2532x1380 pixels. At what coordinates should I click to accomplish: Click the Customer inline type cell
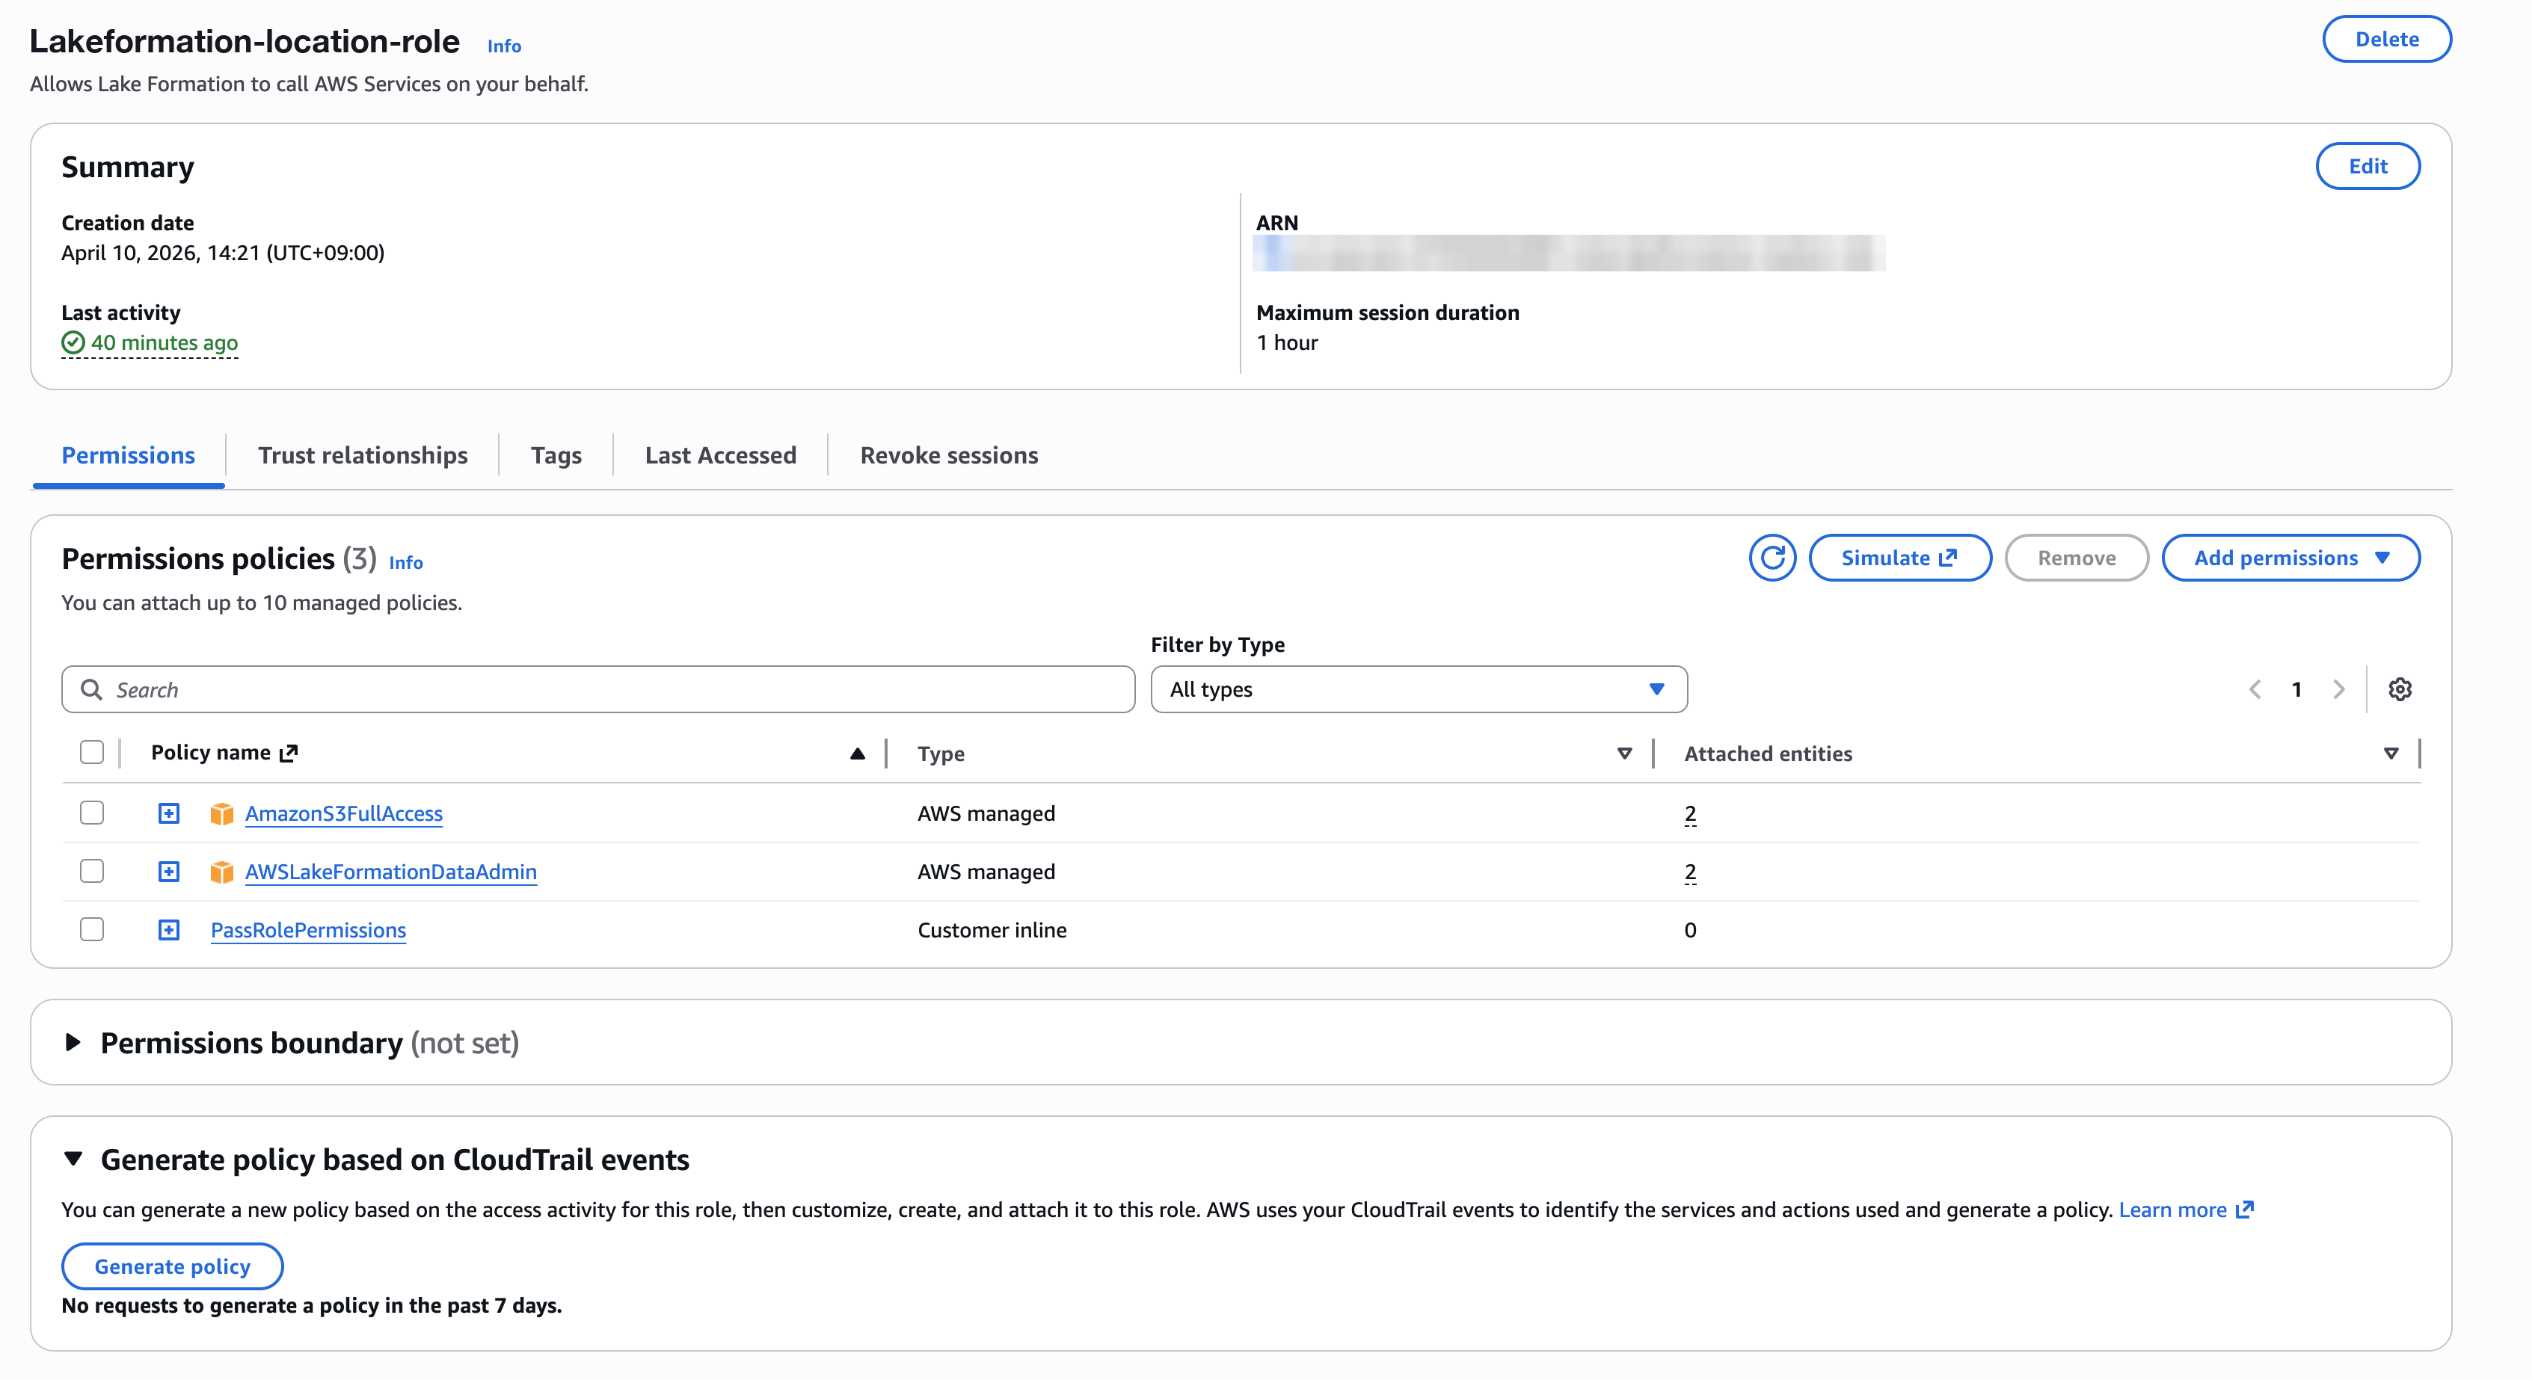[992, 930]
